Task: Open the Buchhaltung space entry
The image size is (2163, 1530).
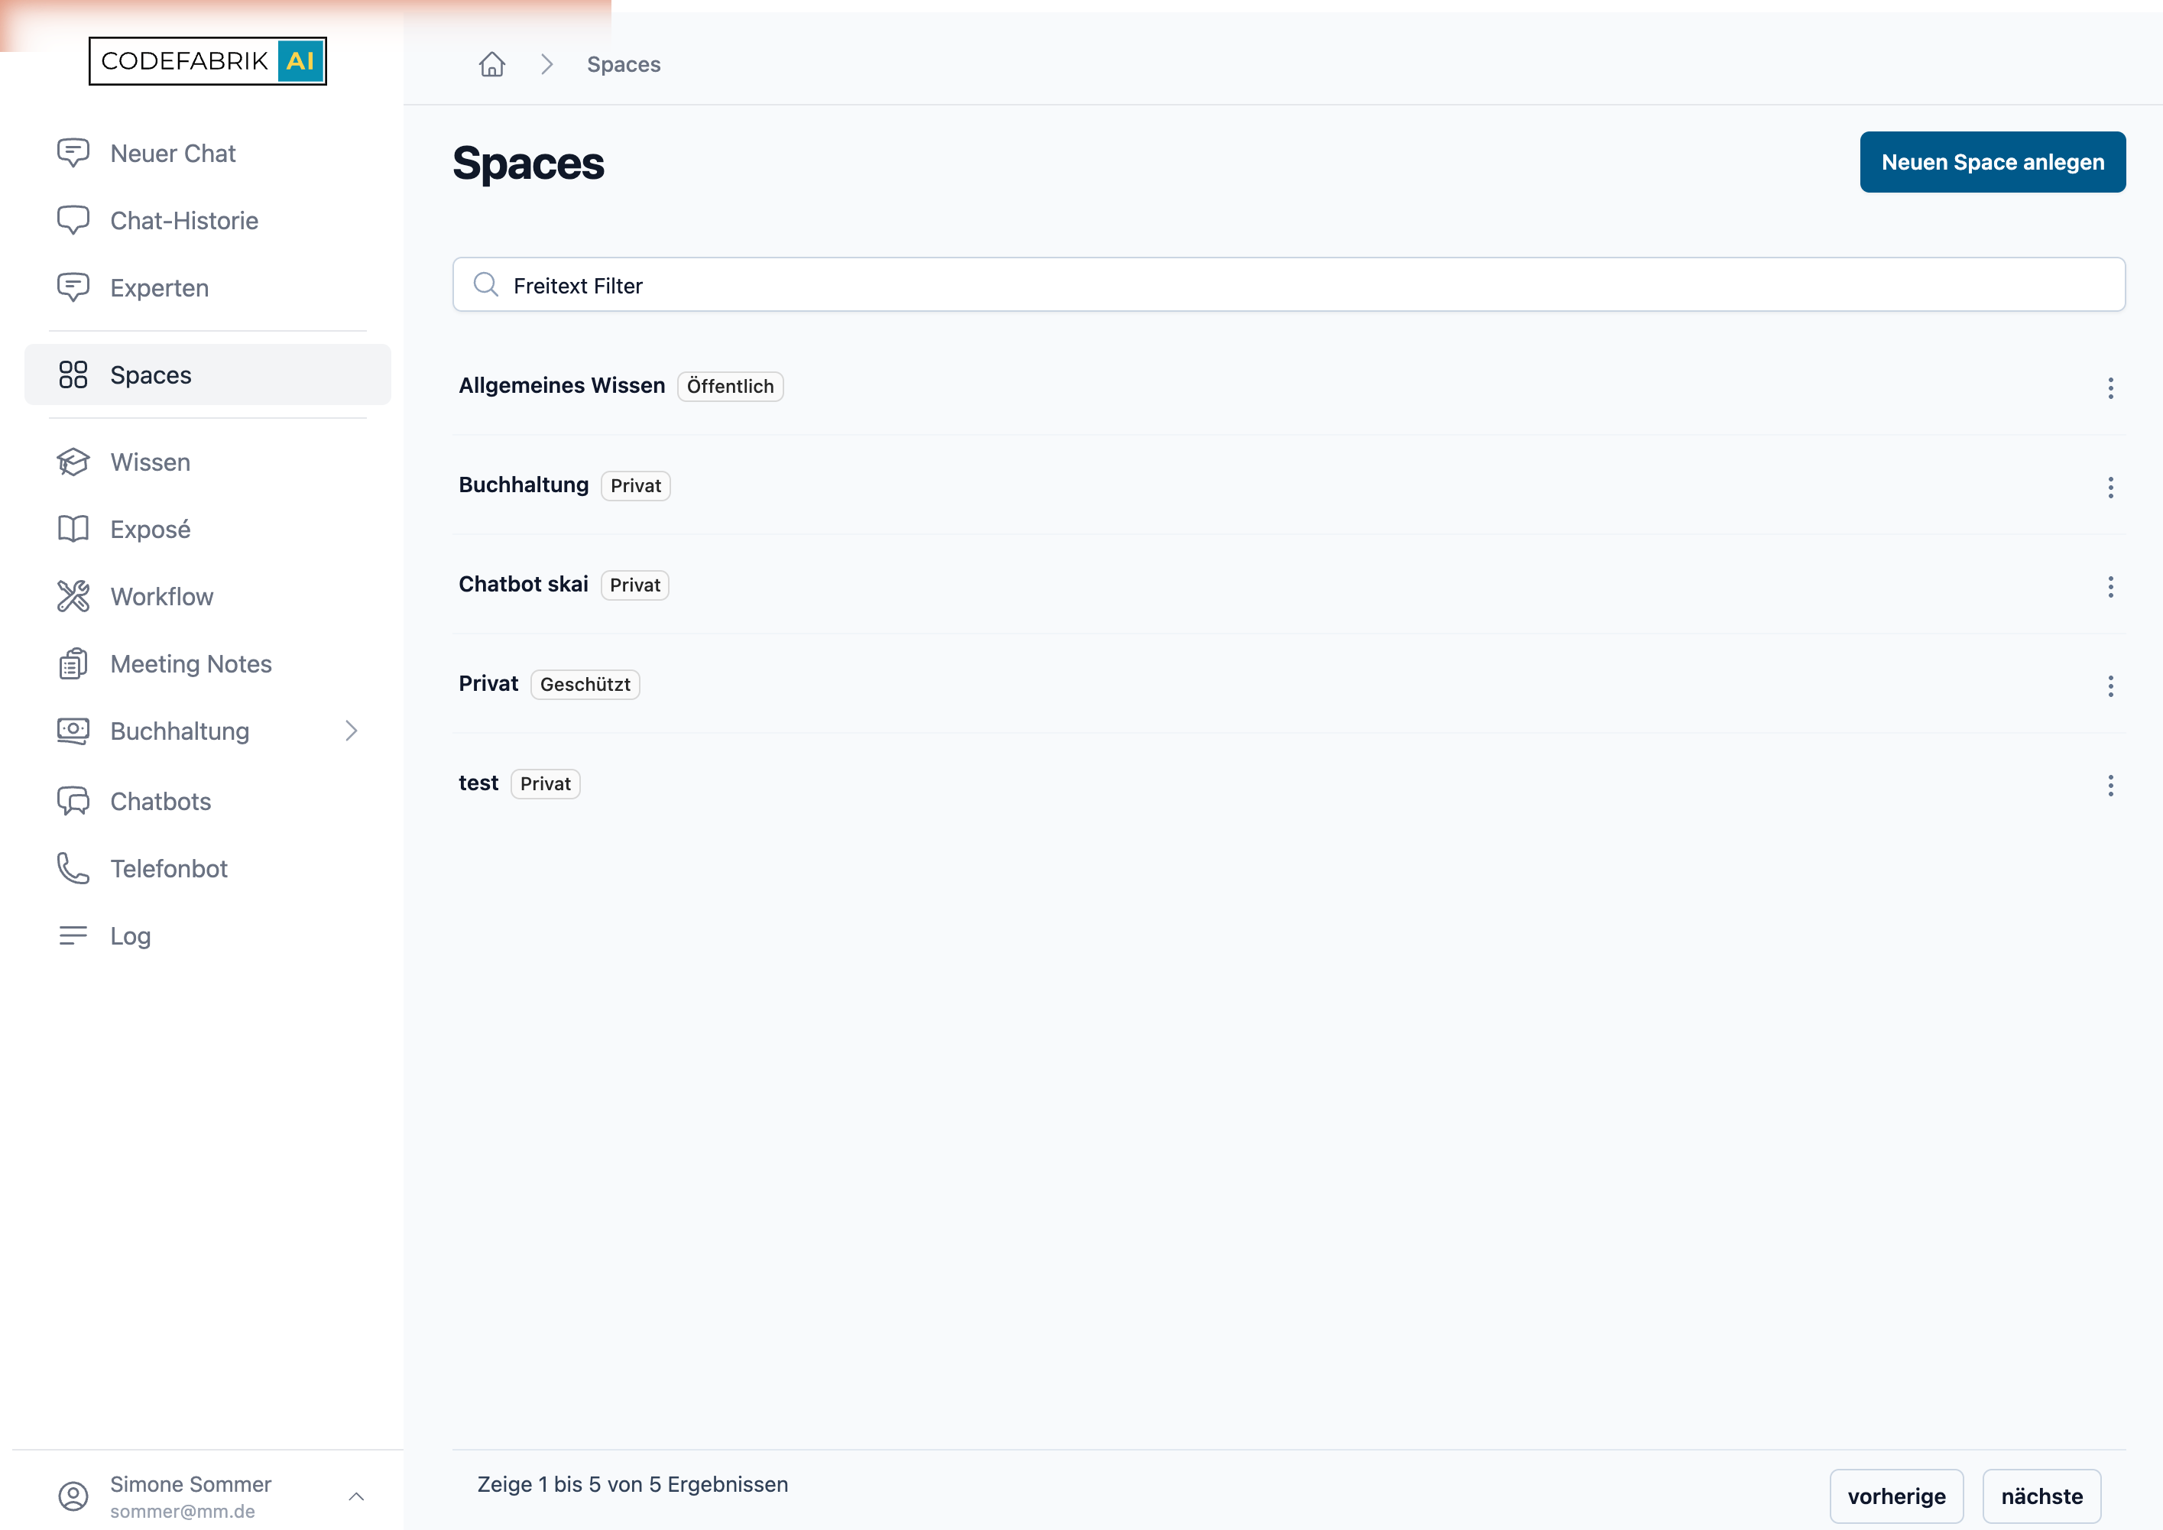Action: click(523, 485)
